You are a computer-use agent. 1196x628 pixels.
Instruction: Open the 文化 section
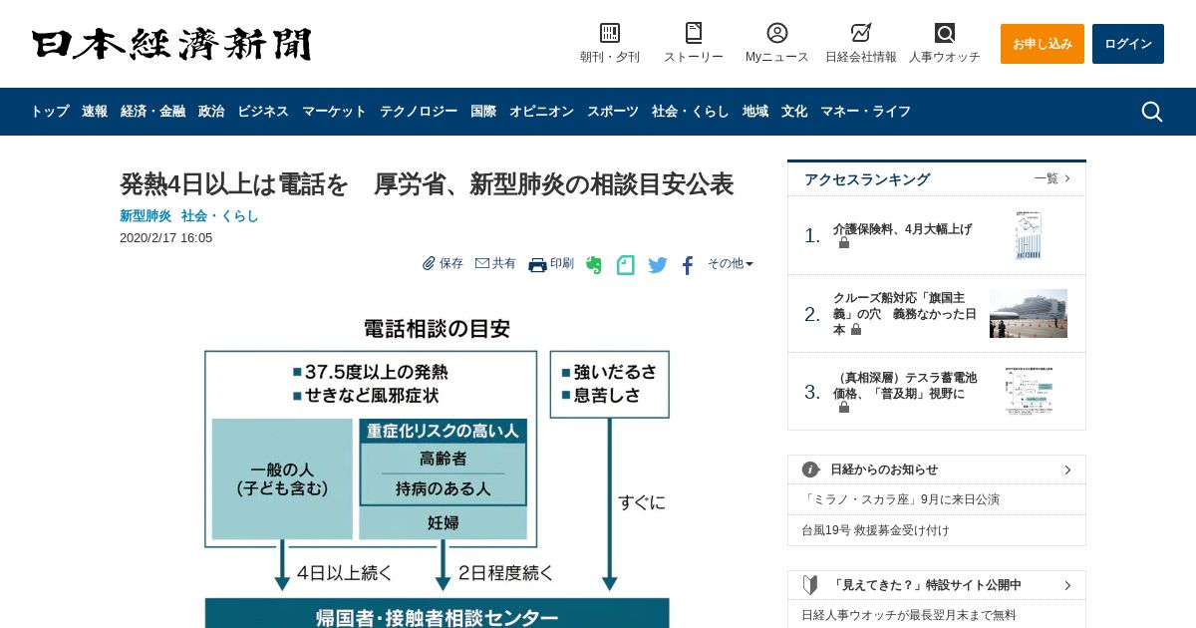point(794,112)
